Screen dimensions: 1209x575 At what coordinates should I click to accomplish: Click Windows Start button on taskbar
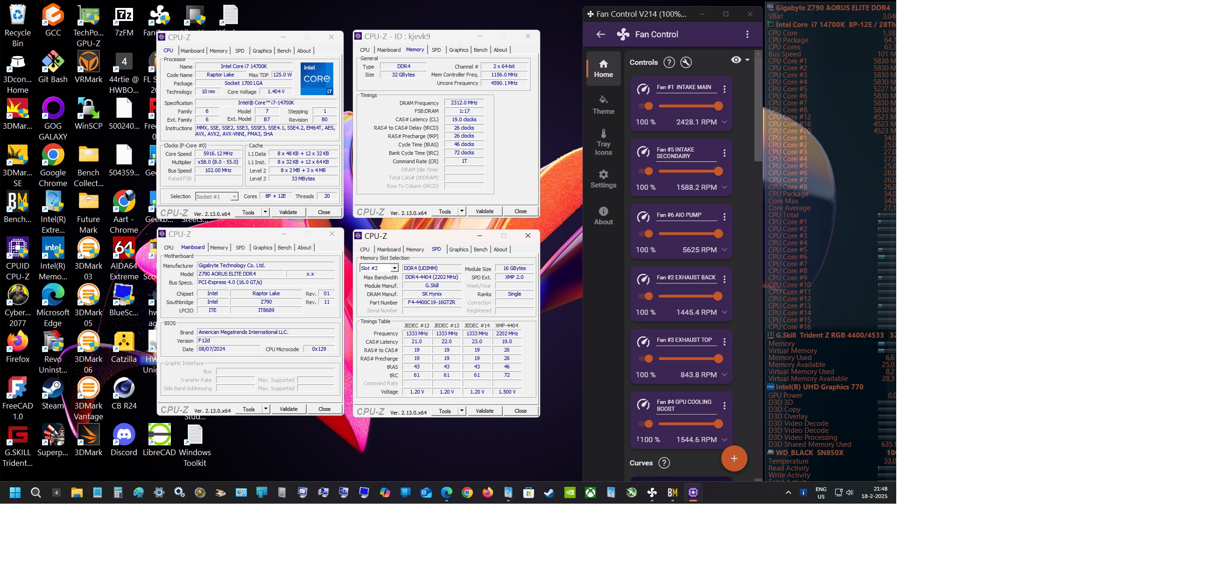tap(15, 492)
